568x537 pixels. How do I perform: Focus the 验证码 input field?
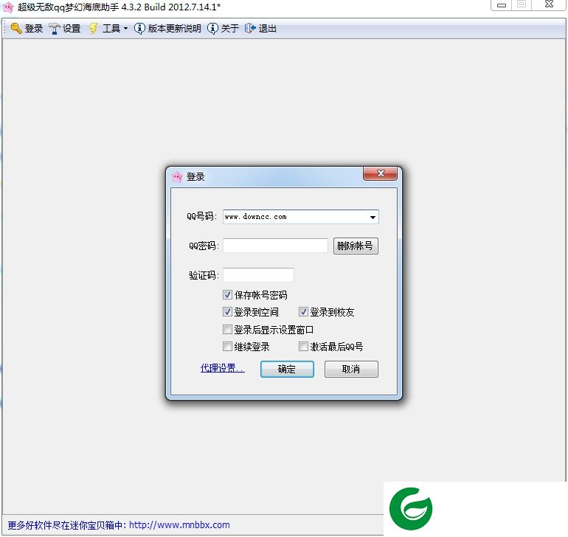(x=259, y=275)
